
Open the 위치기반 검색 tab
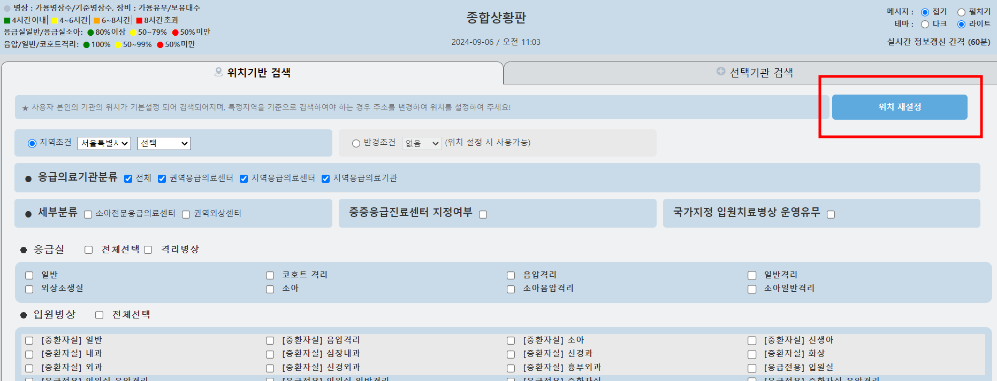(252, 73)
